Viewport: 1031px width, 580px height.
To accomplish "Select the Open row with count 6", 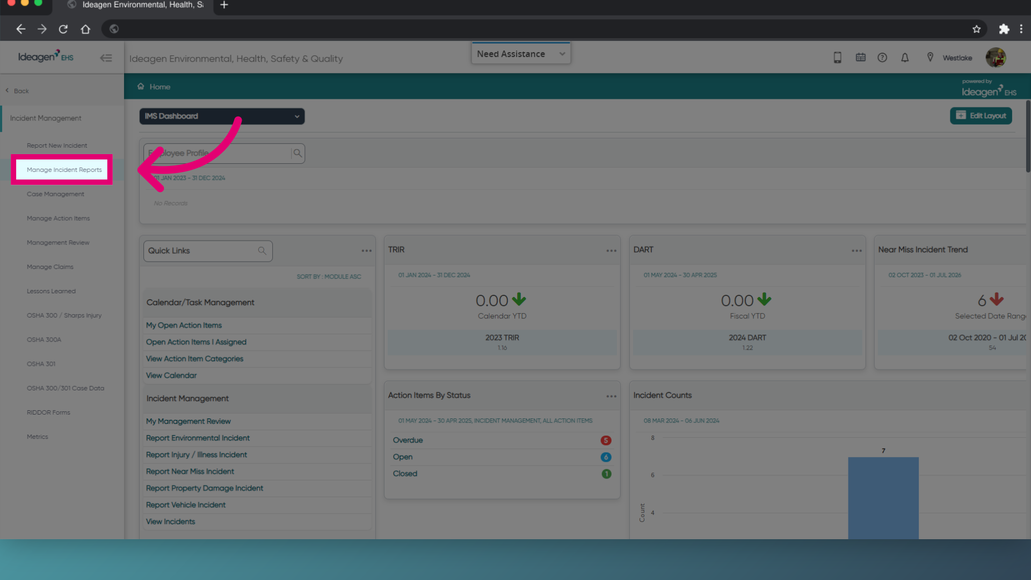I will pyautogui.click(x=502, y=457).
